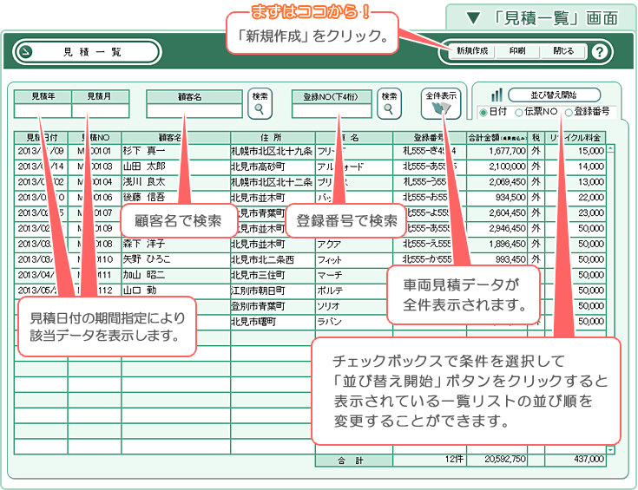Click amount cell 2,069,450
638x490 pixels.
point(497,182)
